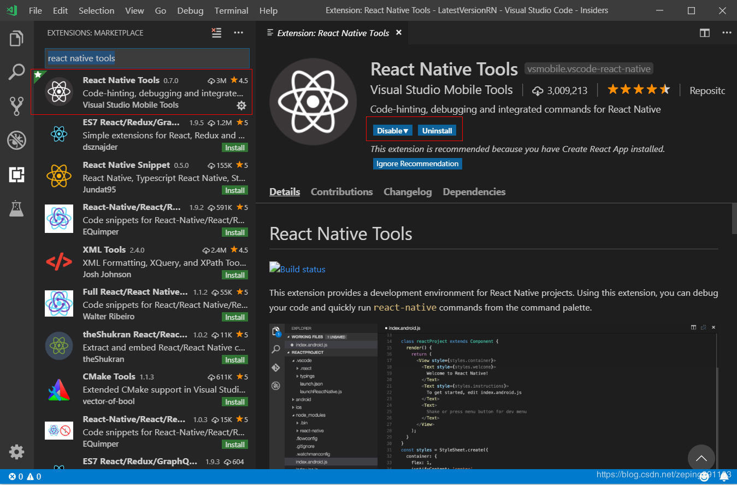Viewport: 737px width, 485px height.
Task: Click the extensions search input field
Action: [x=147, y=58]
